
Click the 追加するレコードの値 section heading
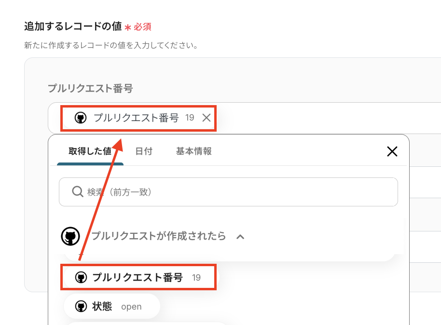pyautogui.click(x=72, y=26)
